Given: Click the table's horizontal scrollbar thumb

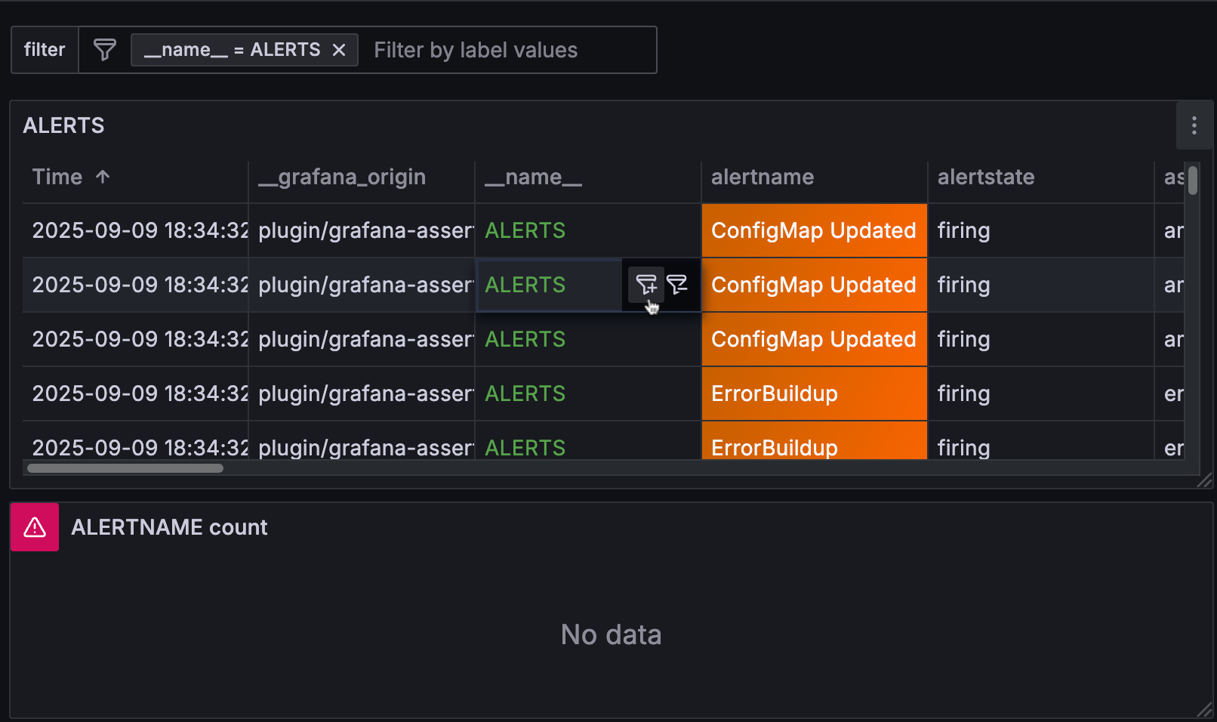Looking at the screenshot, I should click(x=125, y=468).
